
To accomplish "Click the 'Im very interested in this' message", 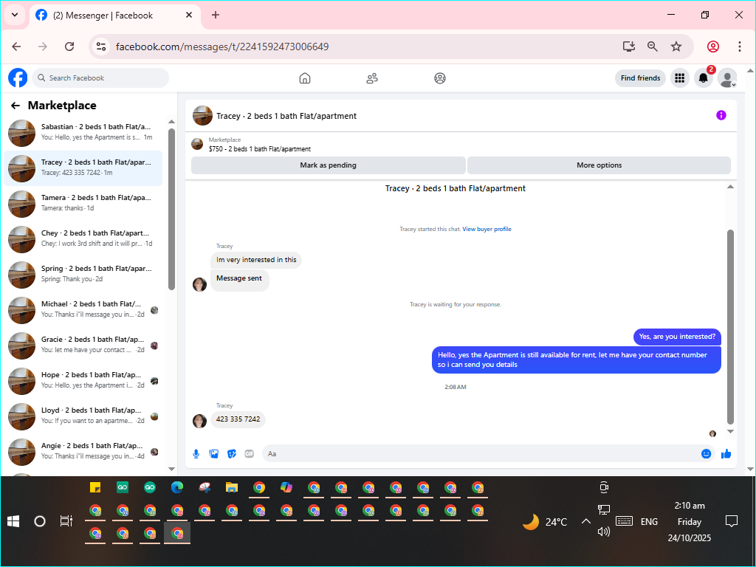I will point(256,260).
